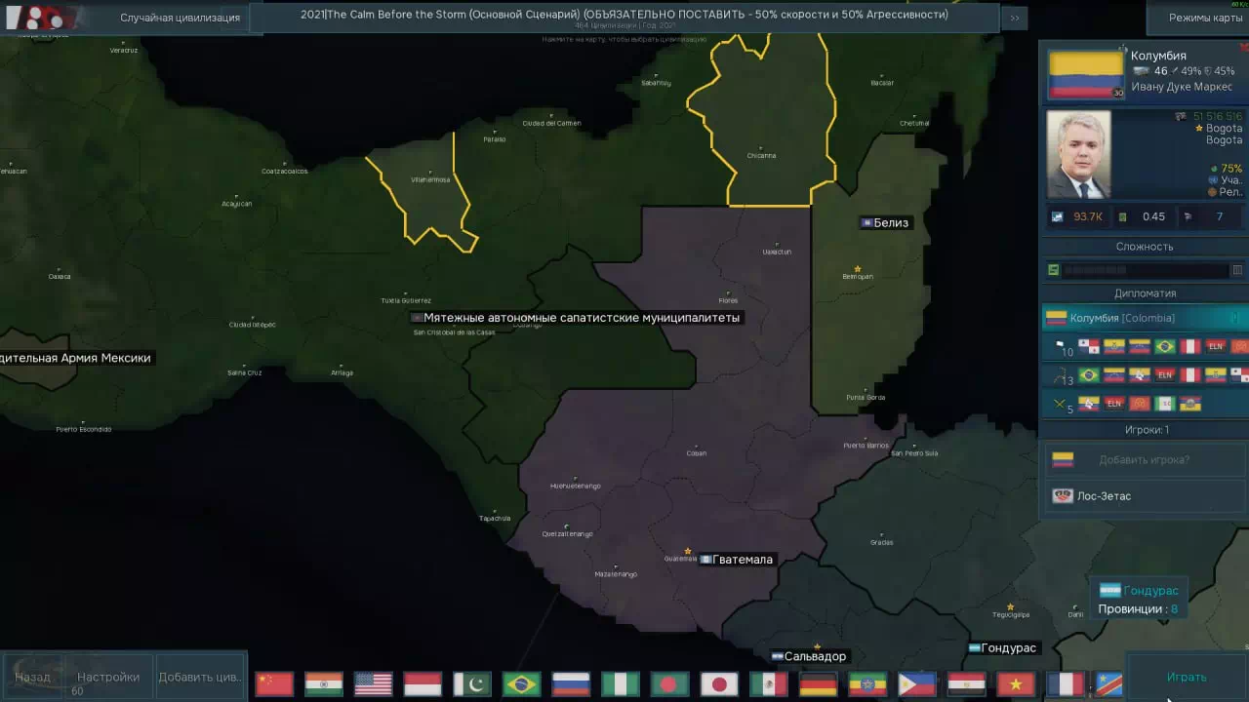Open the Colombia flag in civilization panel

[1086, 75]
